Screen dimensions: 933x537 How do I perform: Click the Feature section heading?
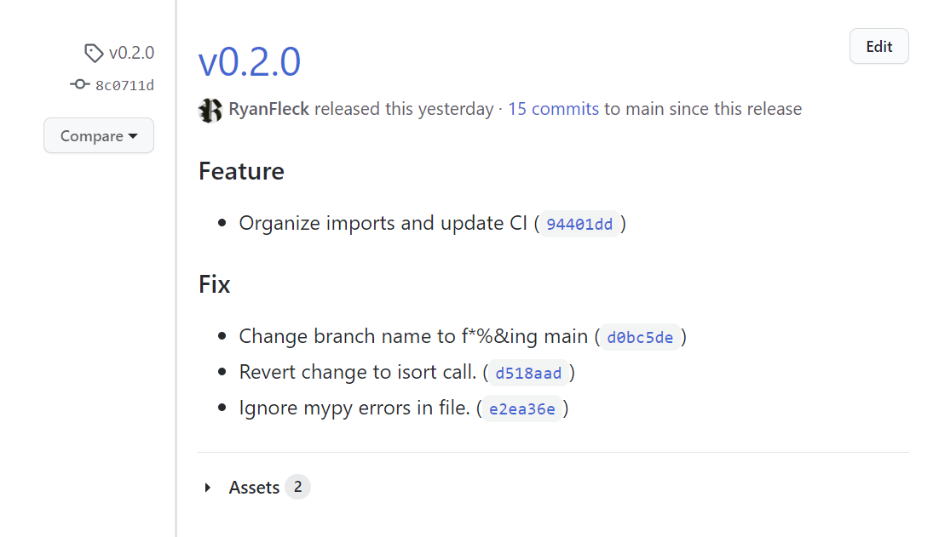241,171
